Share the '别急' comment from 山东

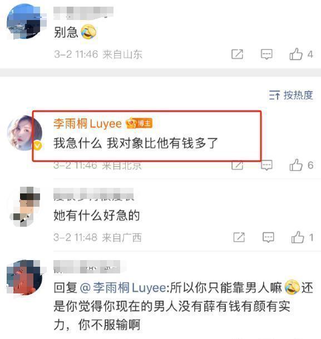point(237,54)
